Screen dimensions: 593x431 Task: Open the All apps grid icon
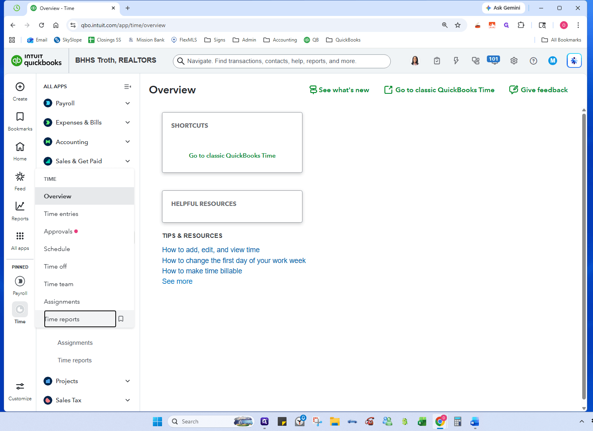[20, 236]
